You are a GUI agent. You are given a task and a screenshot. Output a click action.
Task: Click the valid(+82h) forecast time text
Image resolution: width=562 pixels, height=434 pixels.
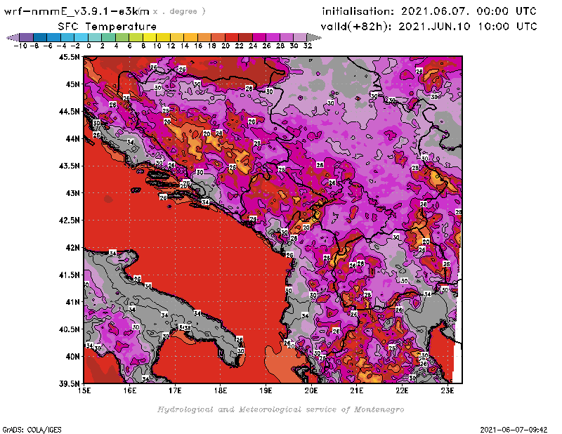(429, 26)
